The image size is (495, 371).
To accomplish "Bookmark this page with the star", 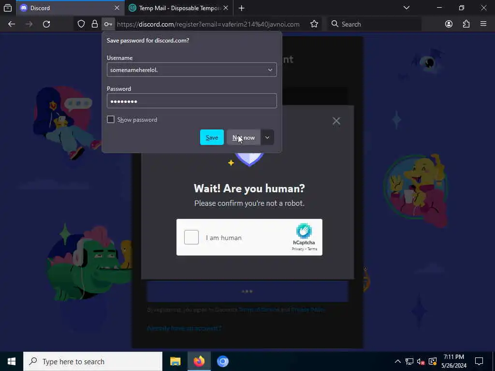I will pyautogui.click(x=314, y=24).
